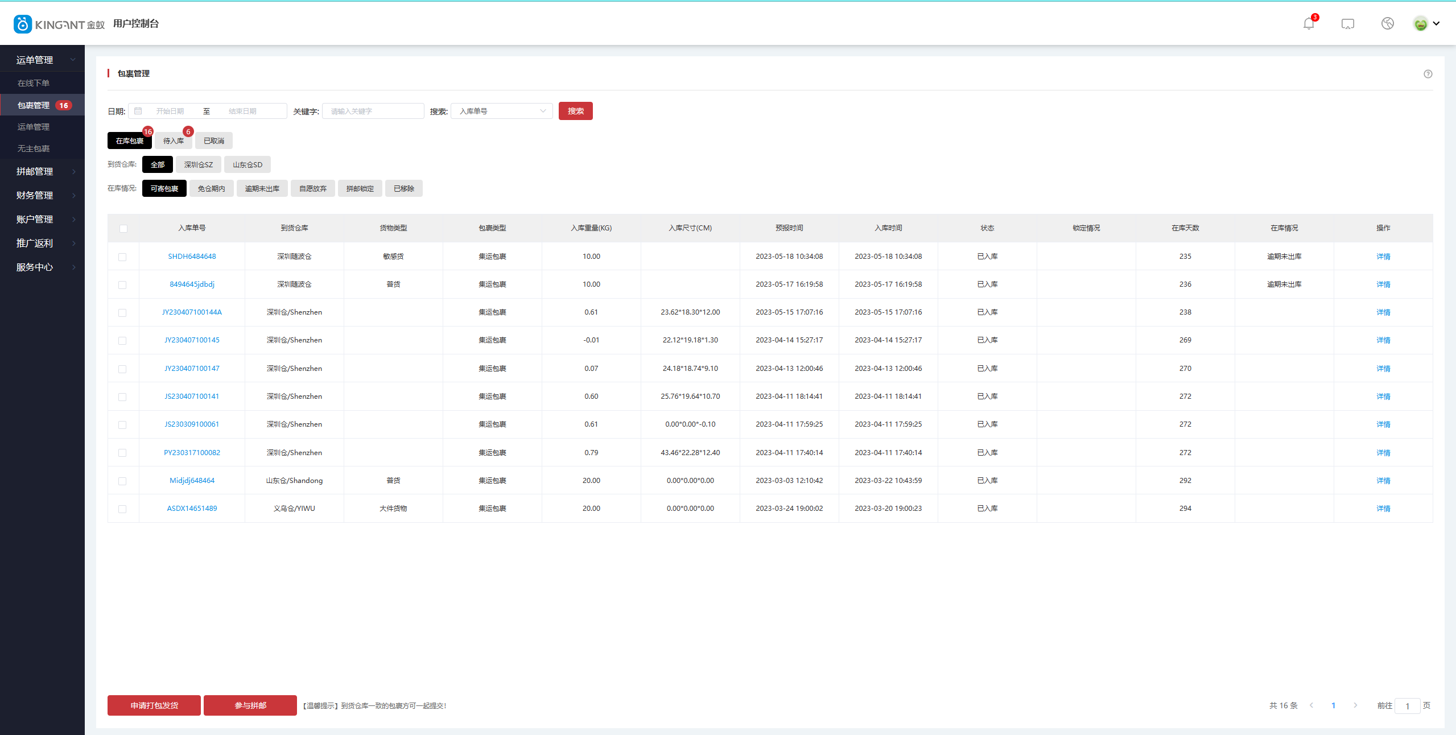Check the box for row SHDH6484648

point(122,257)
